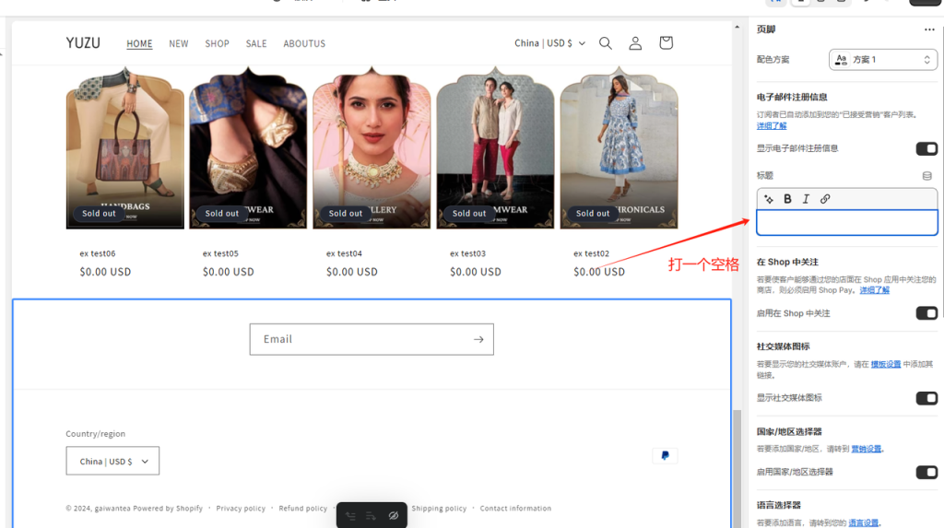944x528 pixels.
Task: Toggle the show email signup switch
Action: 926,148
